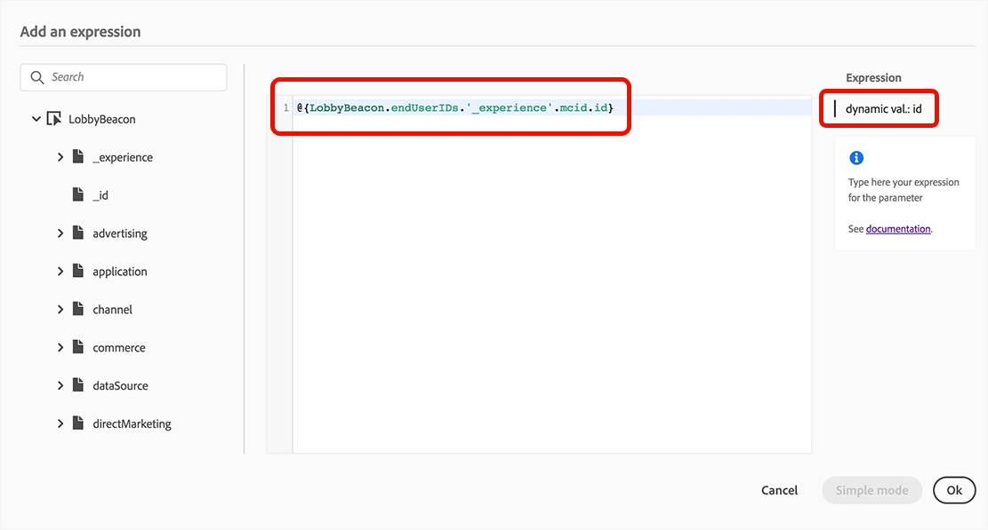
Task: Select the channel field label
Action: pyautogui.click(x=112, y=309)
